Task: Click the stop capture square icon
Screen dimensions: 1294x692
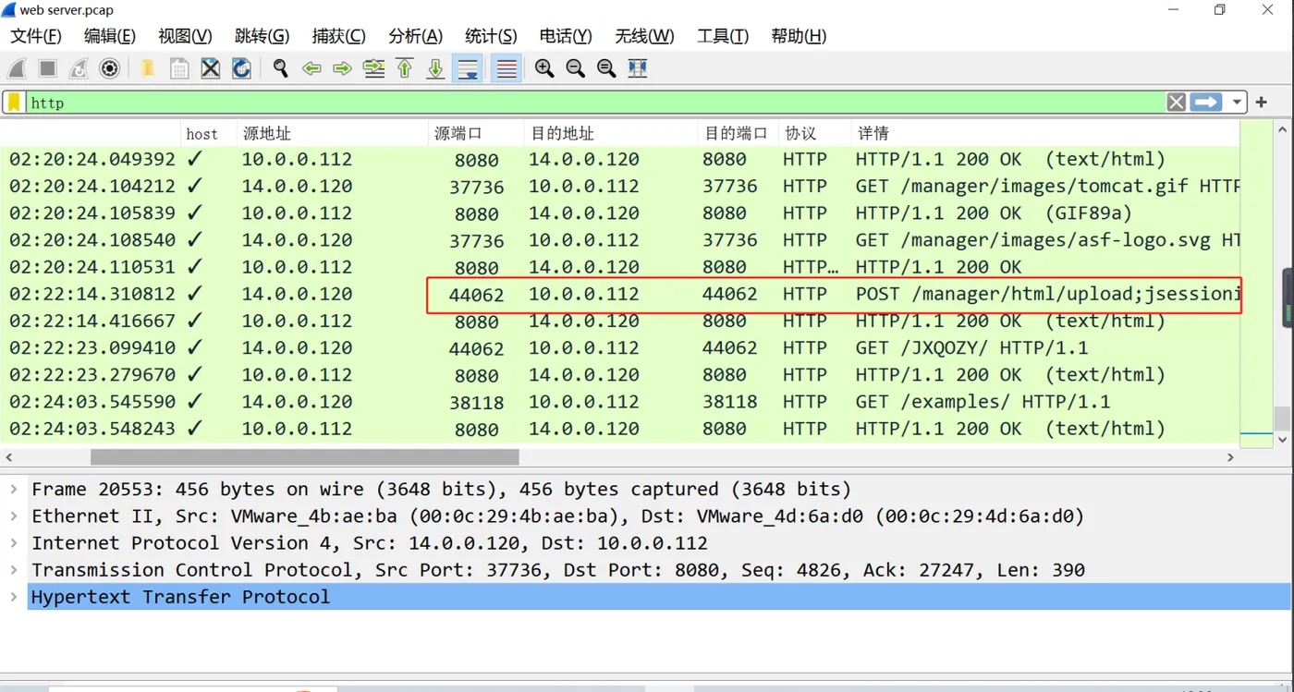Action: (x=48, y=68)
